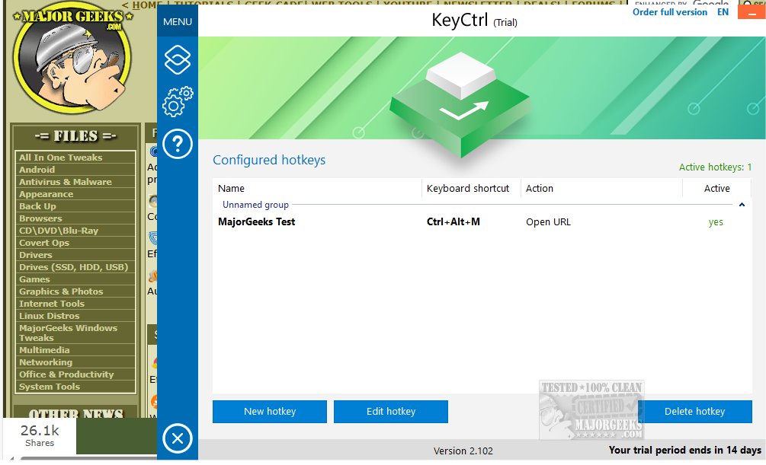
Task: Click the Delete hotkey button
Action: pos(694,411)
